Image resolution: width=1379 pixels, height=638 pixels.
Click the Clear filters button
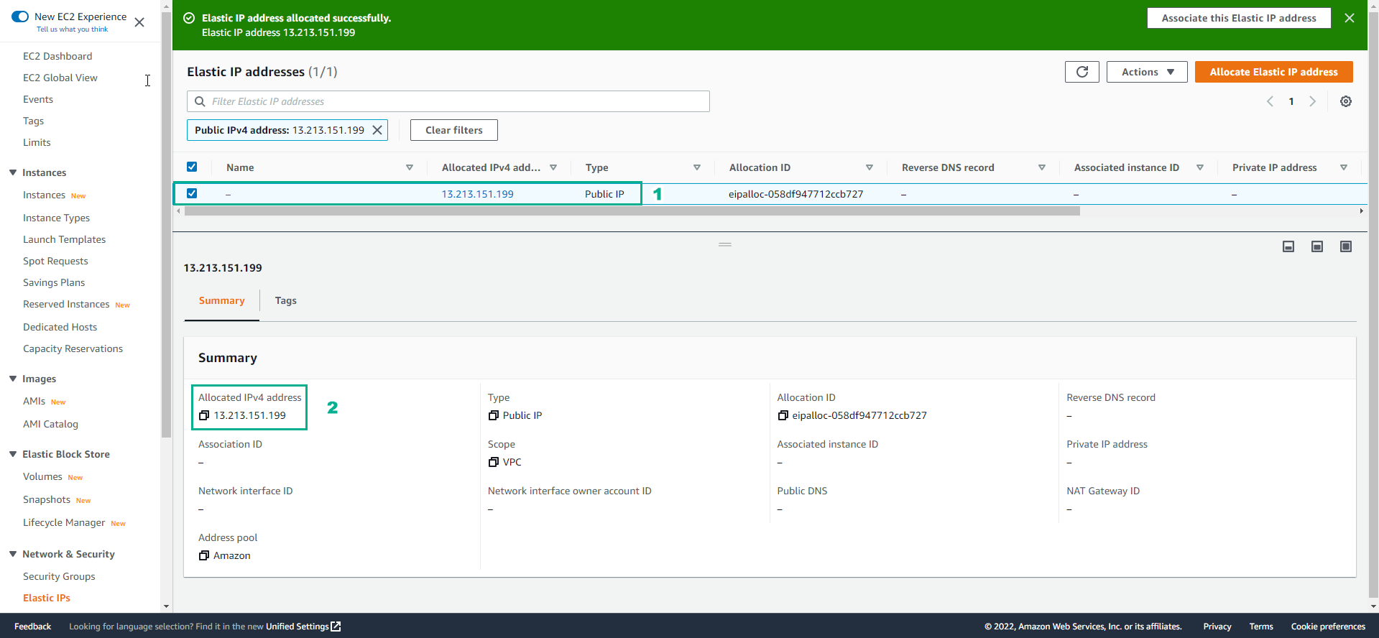point(454,130)
